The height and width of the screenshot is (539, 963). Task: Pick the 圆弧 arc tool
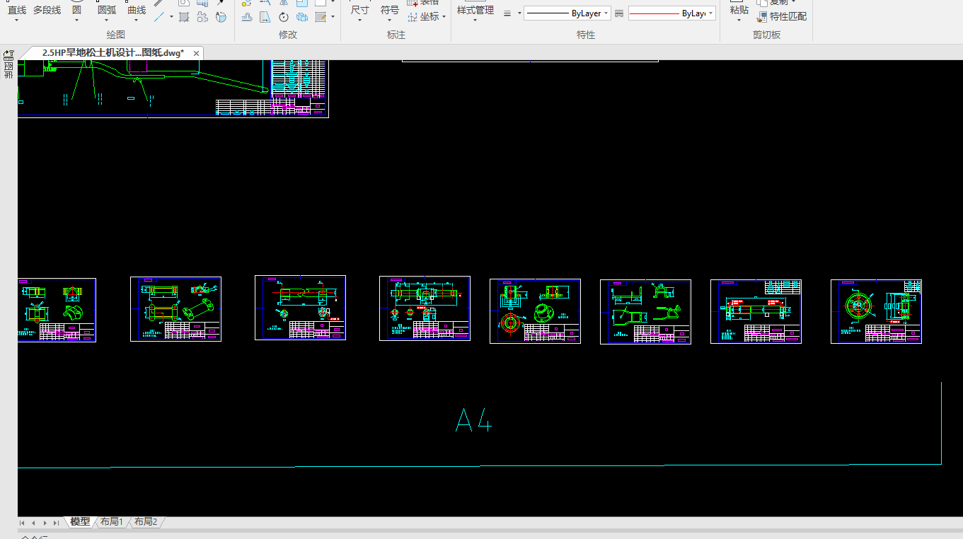click(x=107, y=10)
